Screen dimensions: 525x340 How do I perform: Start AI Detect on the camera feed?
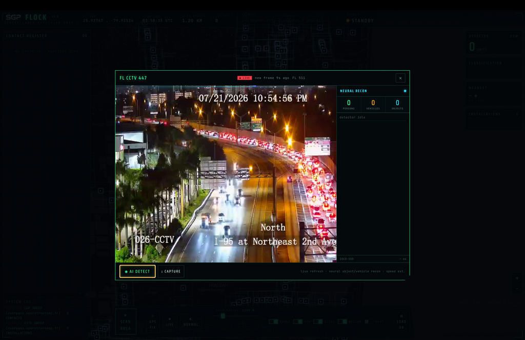pos(137,271)
